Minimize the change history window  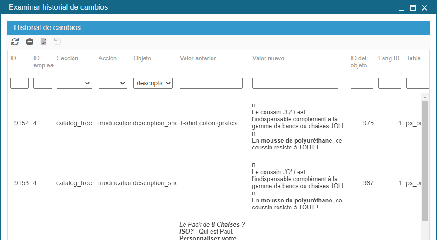[401, 8]
